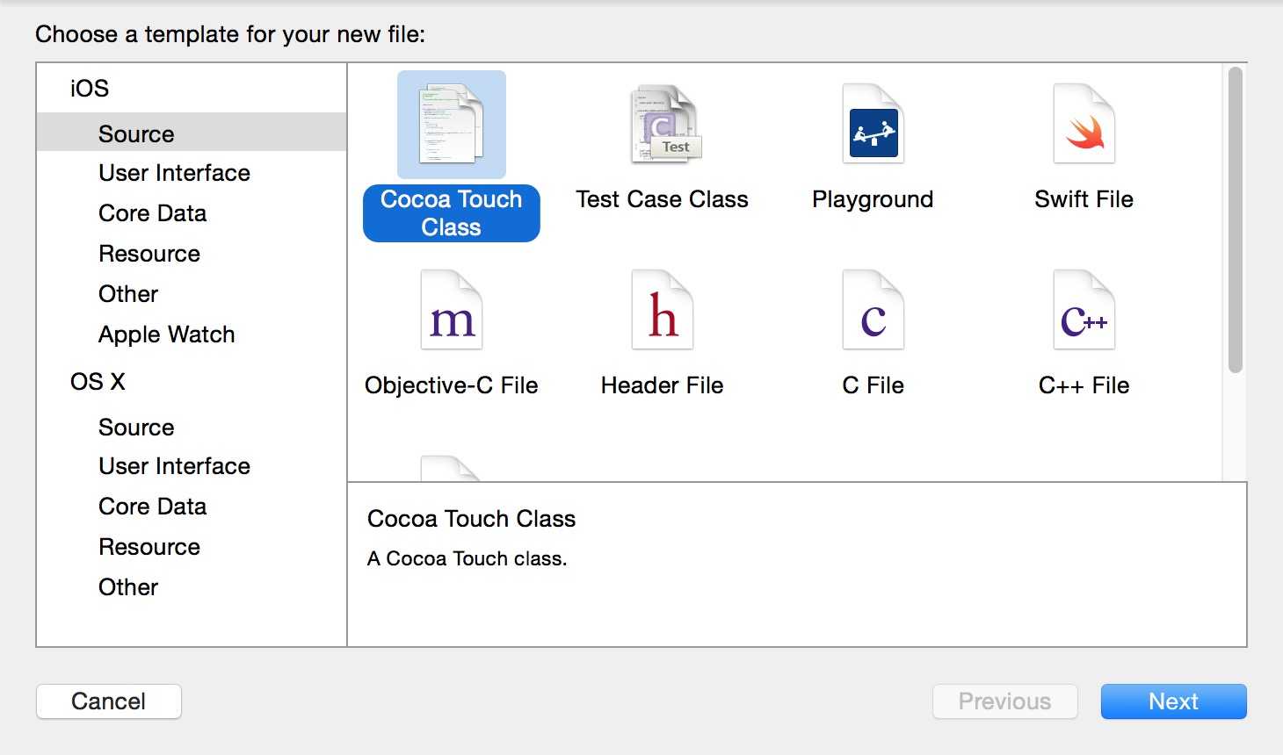Open User Interface under OS X
1283x755 pixels.
[174, 466]
